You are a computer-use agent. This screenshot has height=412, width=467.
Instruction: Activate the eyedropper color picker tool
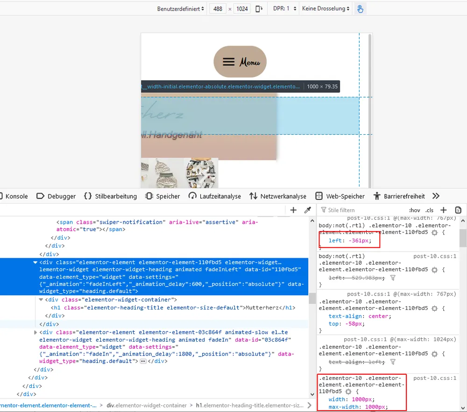point(308,210)
